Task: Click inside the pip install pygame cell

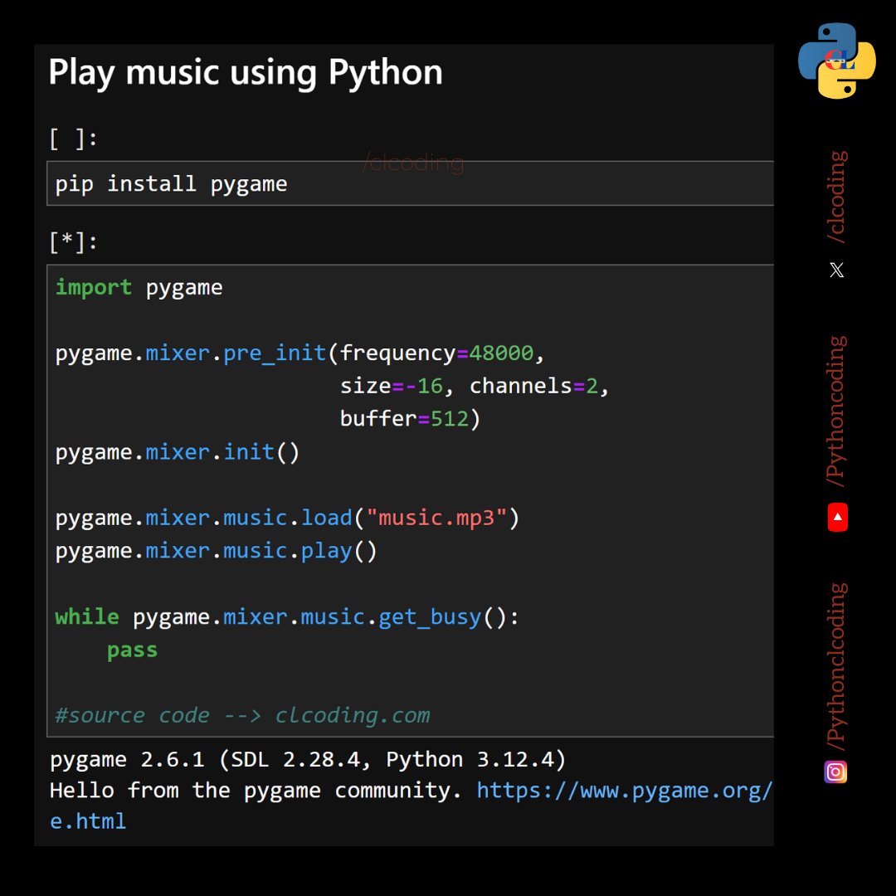Action: tap(172, 183)
